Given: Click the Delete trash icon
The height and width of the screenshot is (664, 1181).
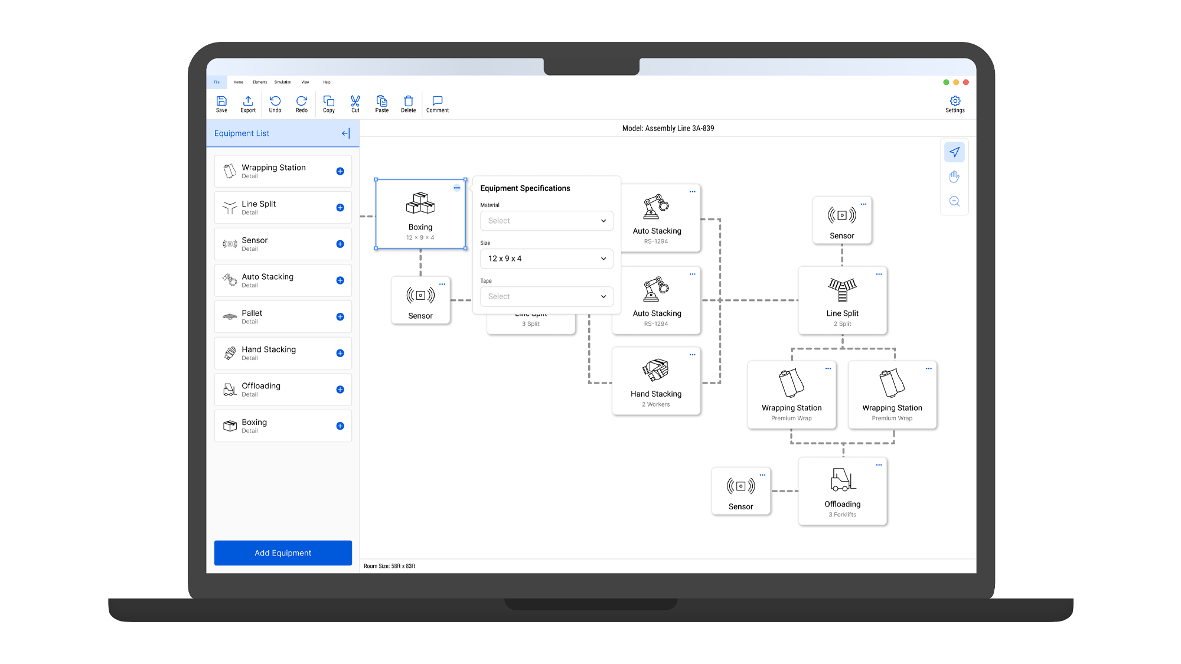Looking at the screenshot, I should [x=408, y=104].
